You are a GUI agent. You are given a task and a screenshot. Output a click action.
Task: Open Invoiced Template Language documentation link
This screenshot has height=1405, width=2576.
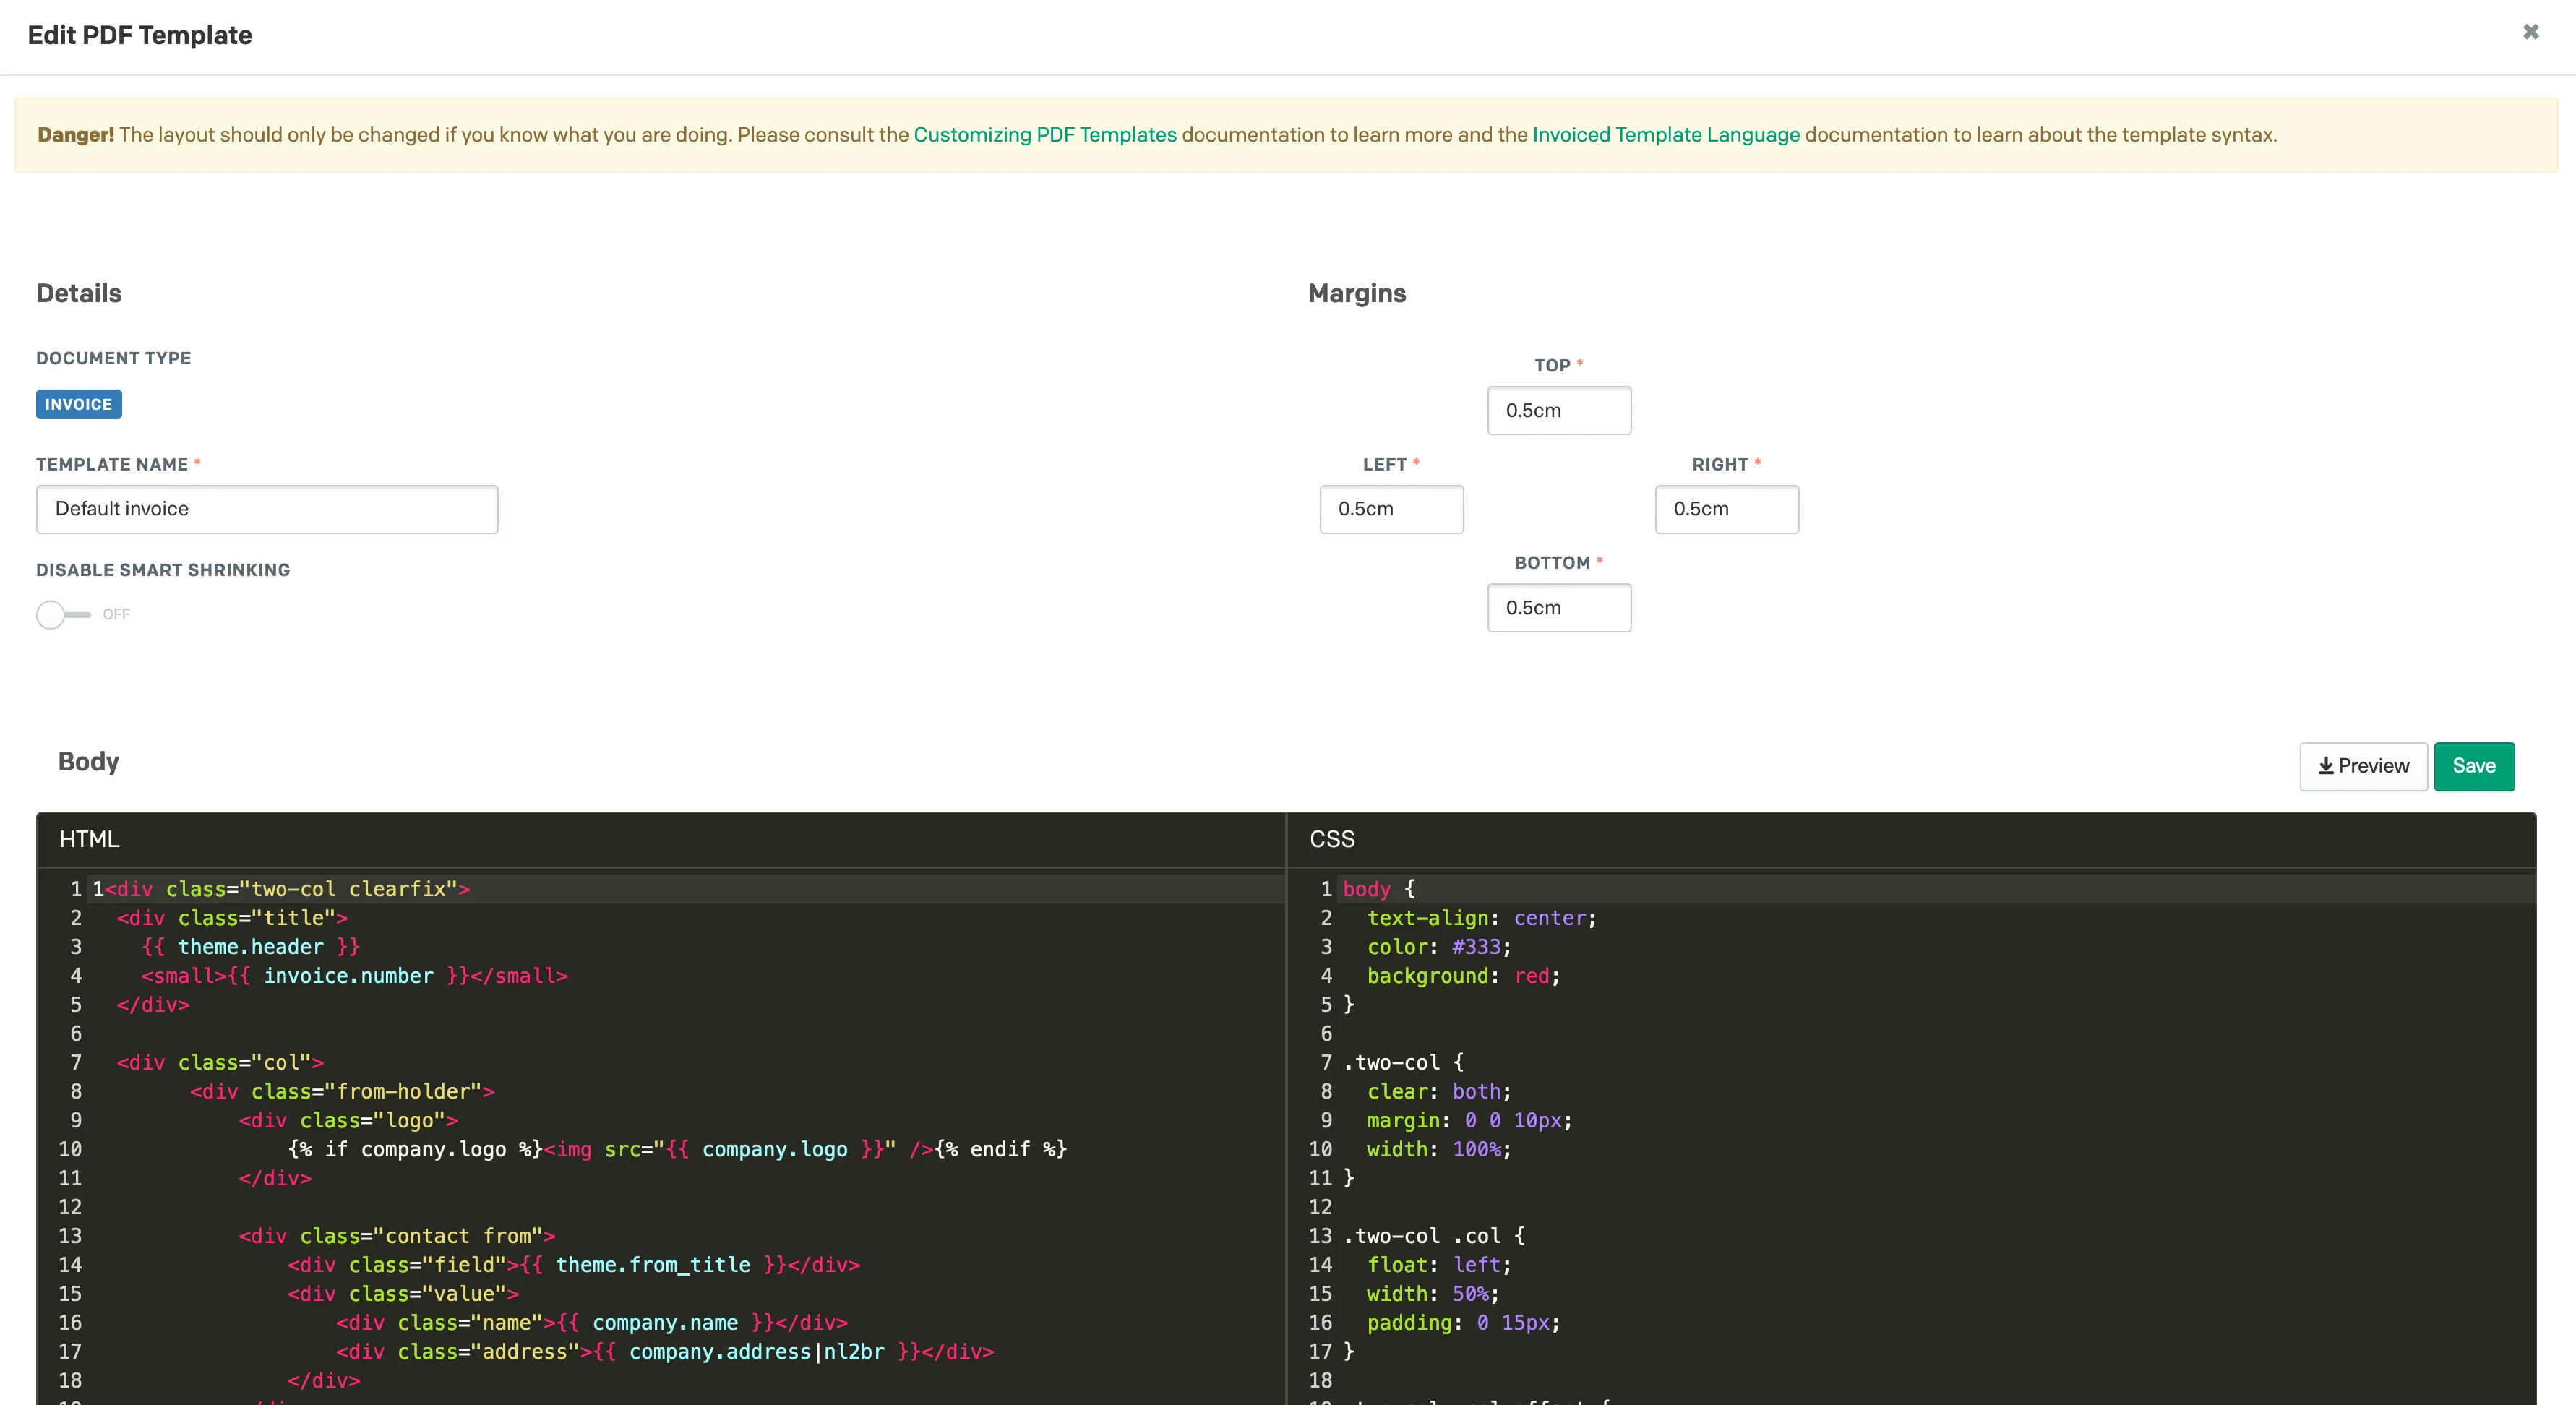coord(1666,135)
